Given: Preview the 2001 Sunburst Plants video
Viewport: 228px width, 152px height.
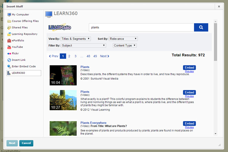Looking at the screenshot, I should 189,71.
